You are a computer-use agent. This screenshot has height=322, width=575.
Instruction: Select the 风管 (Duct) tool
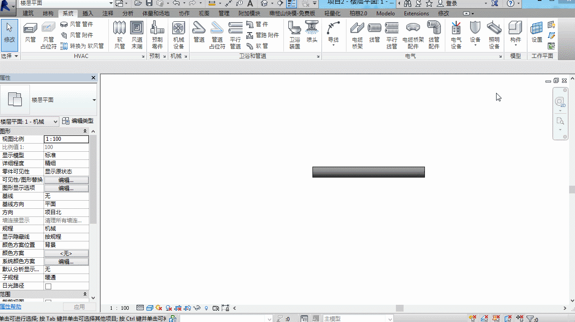point(30,32)
